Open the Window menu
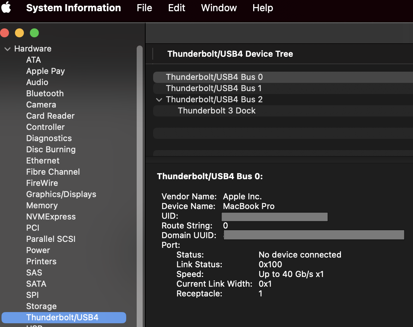 (219, 8)
